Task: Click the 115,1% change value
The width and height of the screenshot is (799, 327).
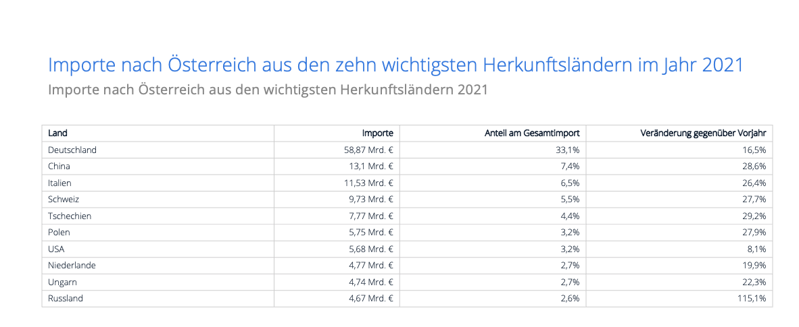Action: coord(752,298)
